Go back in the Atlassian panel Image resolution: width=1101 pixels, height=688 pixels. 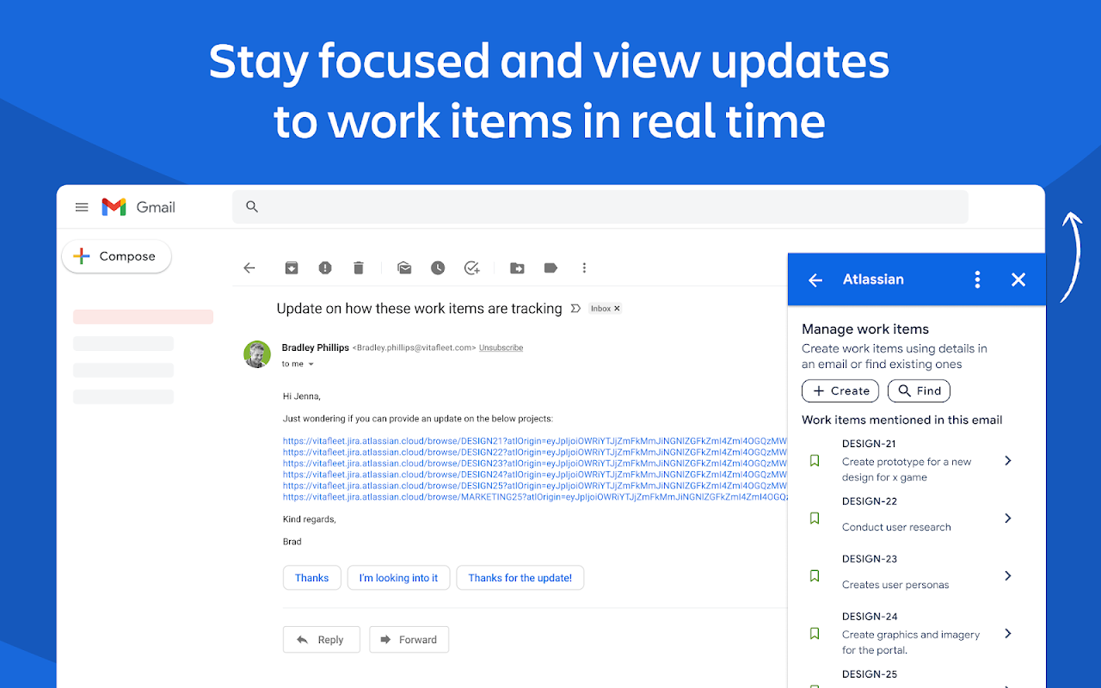pyautogui.click(x=815, y=280)
